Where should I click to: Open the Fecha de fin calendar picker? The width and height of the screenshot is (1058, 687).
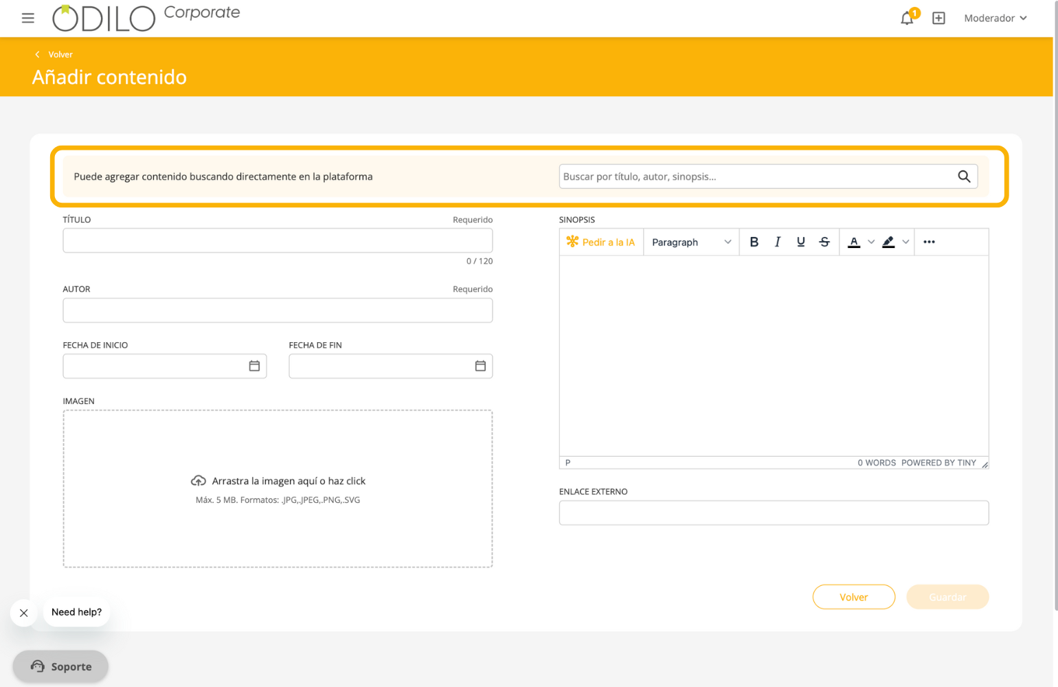point(480,366)
